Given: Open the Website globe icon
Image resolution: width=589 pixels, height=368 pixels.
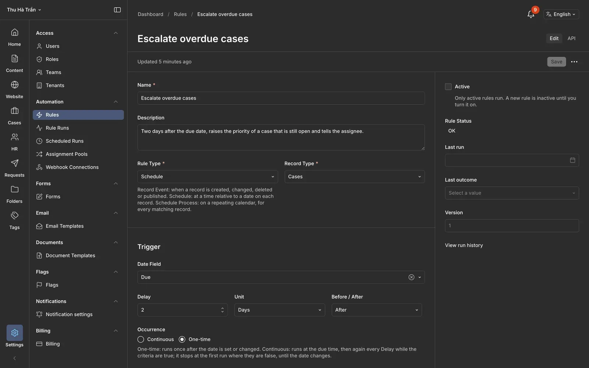Looking at the screenshot, I should (x=14, y=85).
